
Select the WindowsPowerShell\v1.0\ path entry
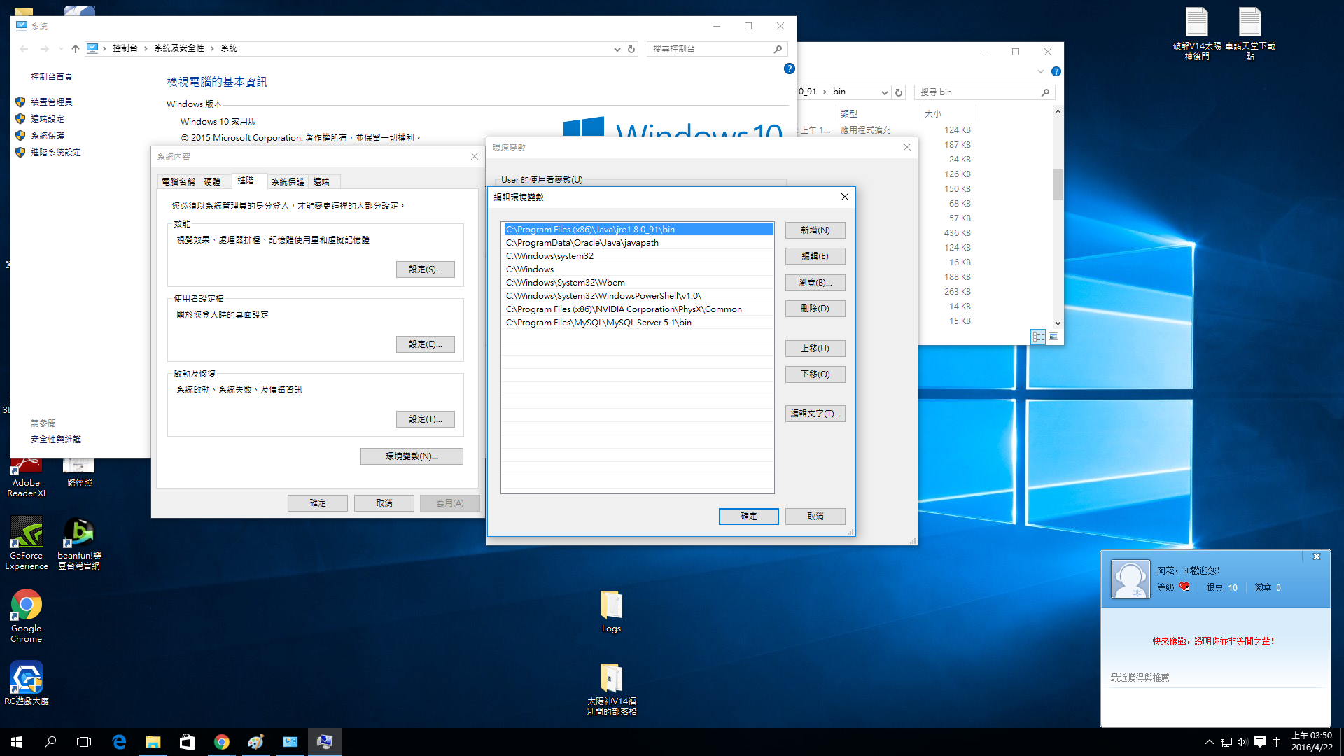[x=638, y=296]
